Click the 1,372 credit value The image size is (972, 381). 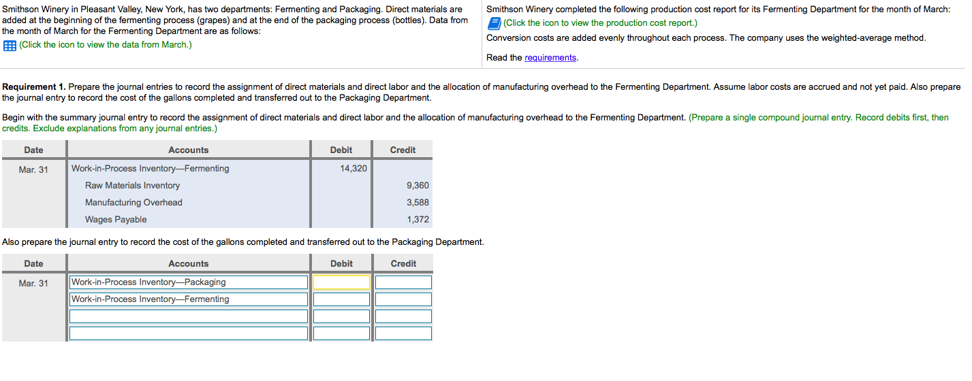(418, 220)
